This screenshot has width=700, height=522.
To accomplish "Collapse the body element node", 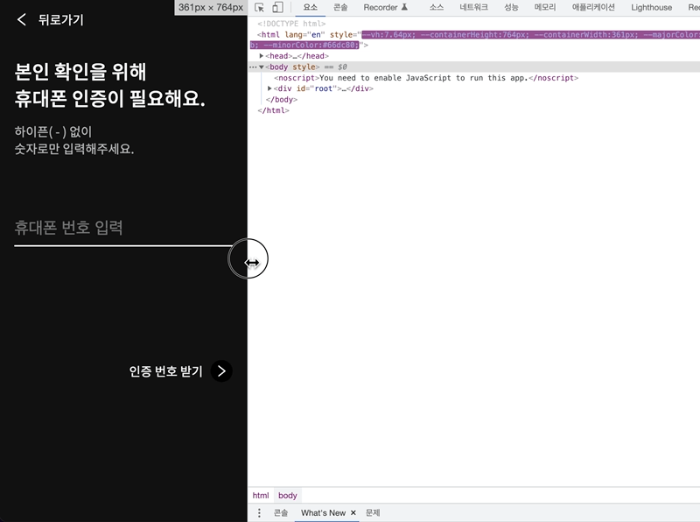I will [x=261, y=67].
